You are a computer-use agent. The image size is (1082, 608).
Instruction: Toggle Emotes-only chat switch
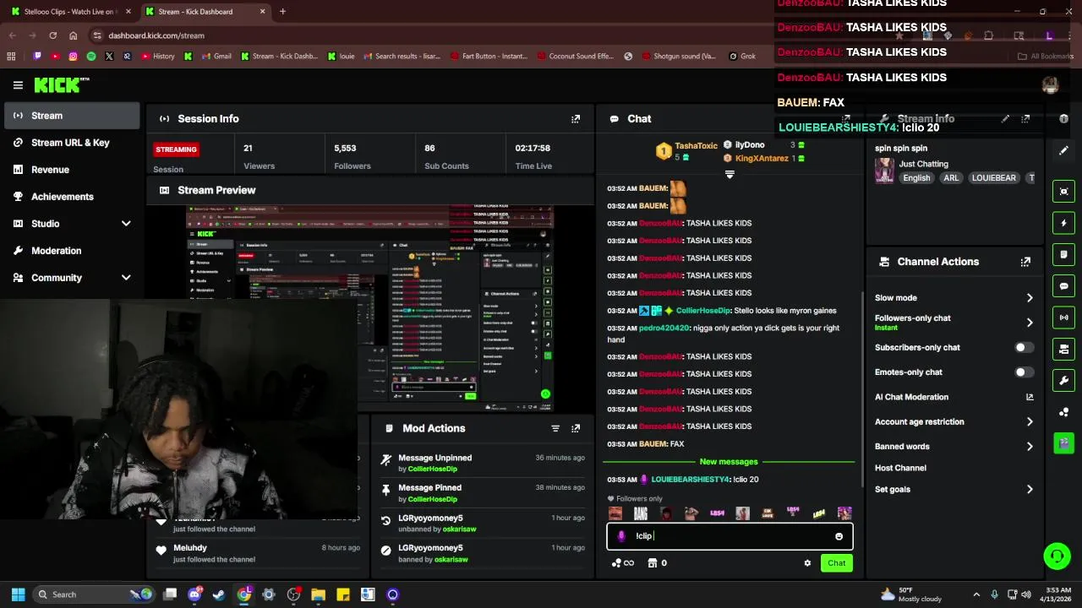pos(1024,372)
